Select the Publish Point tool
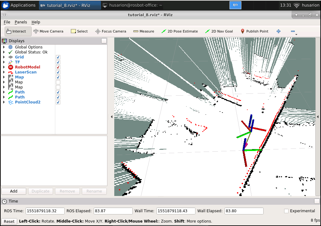321x226 pixels. pyautogui.click(x=254, y=31)
